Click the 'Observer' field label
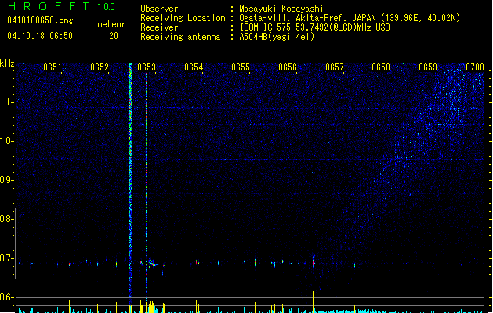The width and height of the screenshot is (493, 313). pos(159,9)
